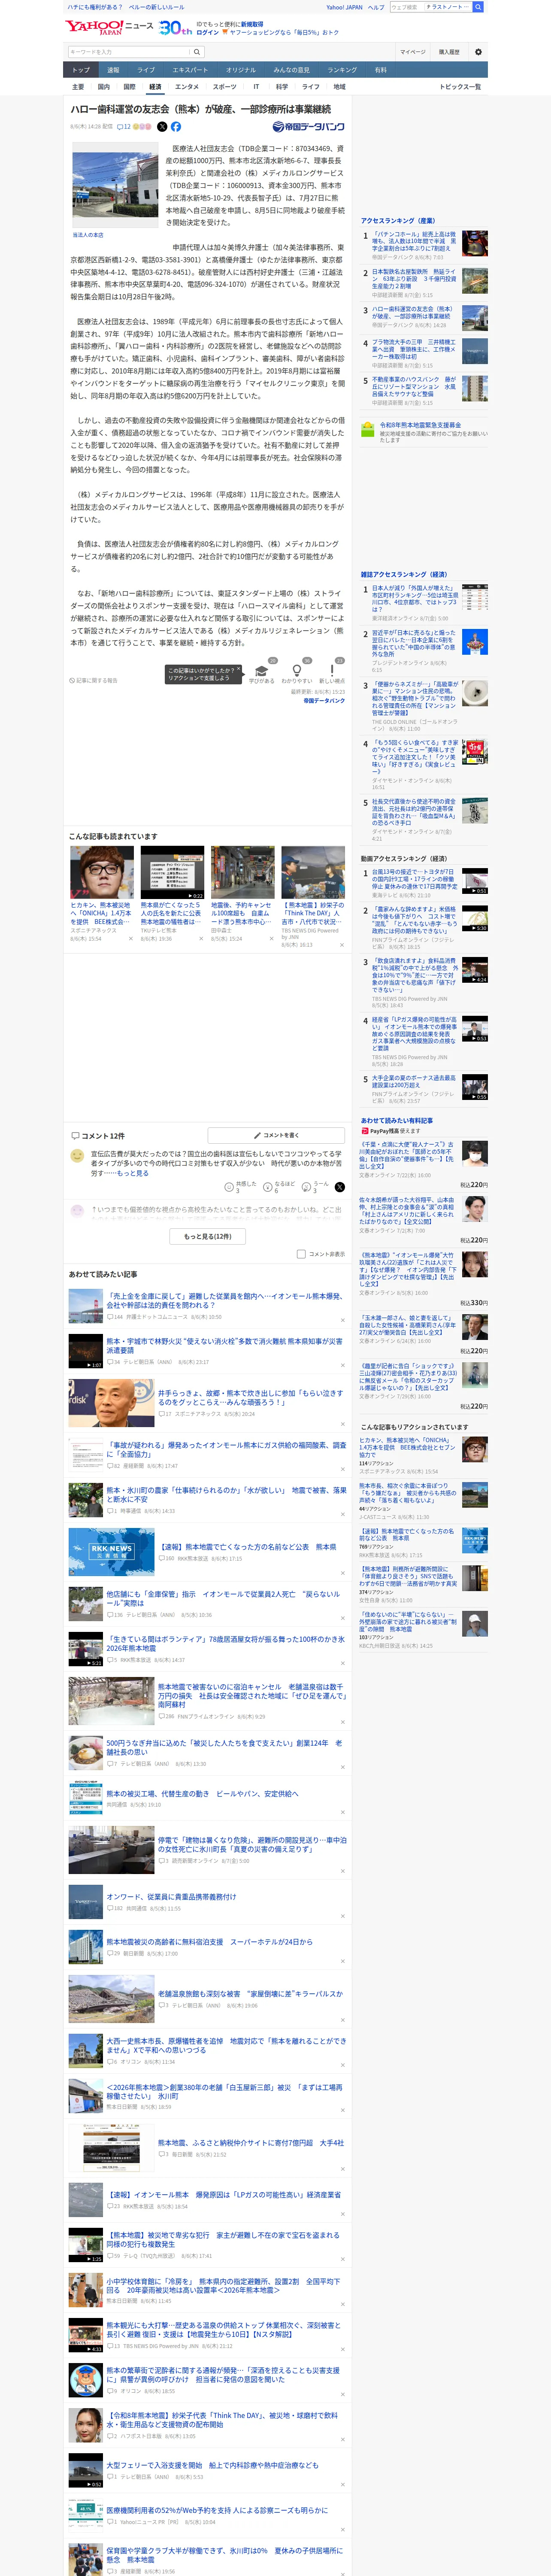Open the 地域 category
The height and width of the screenshot is (2576, 551).
tap(339, 87)
